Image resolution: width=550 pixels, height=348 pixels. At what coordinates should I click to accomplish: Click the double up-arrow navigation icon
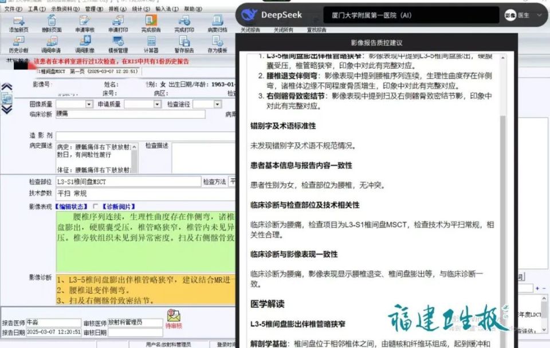pyautogui.click(x=7, y=87)
